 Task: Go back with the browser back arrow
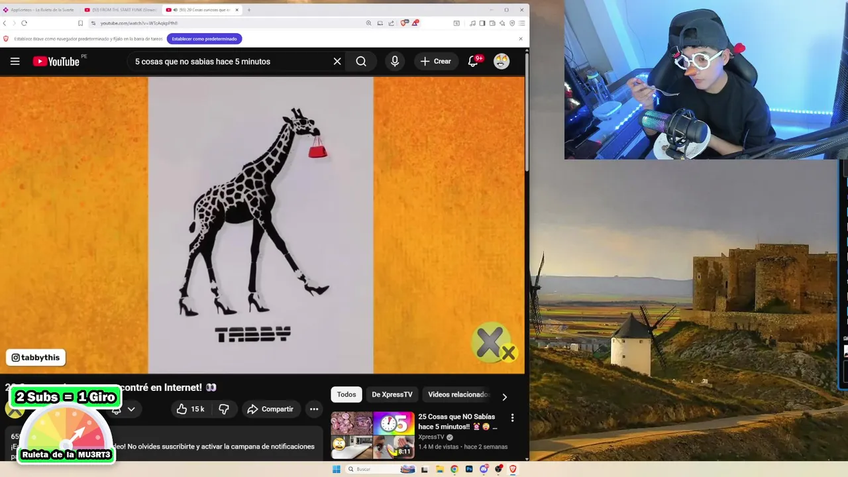coord(5,23)
